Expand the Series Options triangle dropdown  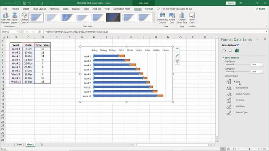coord(237,45)
